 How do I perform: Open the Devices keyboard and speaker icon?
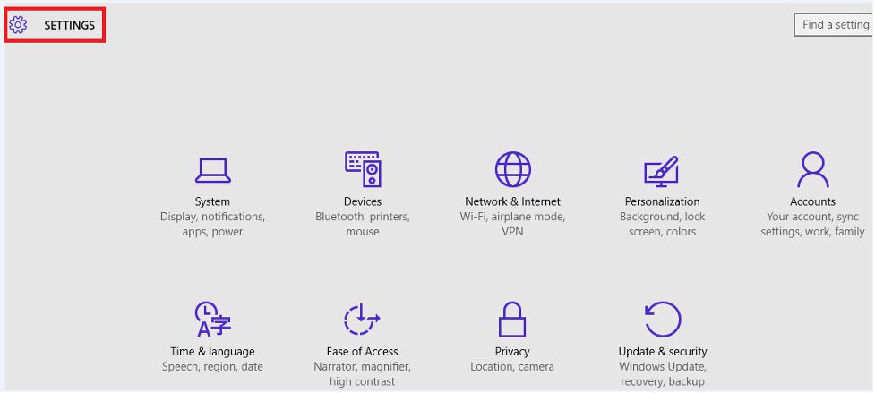coord(363,169)
